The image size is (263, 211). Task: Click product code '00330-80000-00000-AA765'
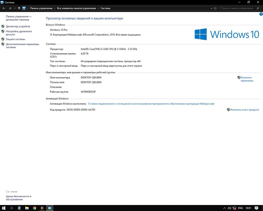point(81,110)
